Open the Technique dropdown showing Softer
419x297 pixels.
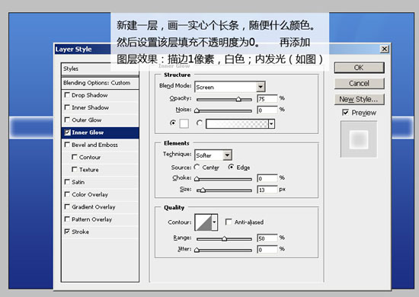coord(228,155)
